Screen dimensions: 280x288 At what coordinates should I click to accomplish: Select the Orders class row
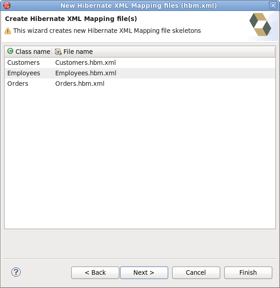pos(18,84)
